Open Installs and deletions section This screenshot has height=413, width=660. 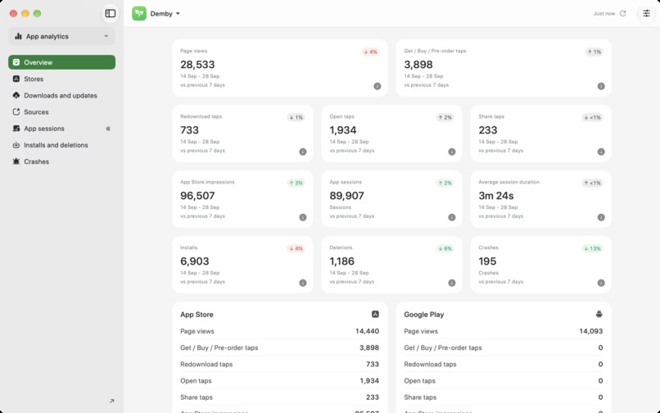click(61, 145)
